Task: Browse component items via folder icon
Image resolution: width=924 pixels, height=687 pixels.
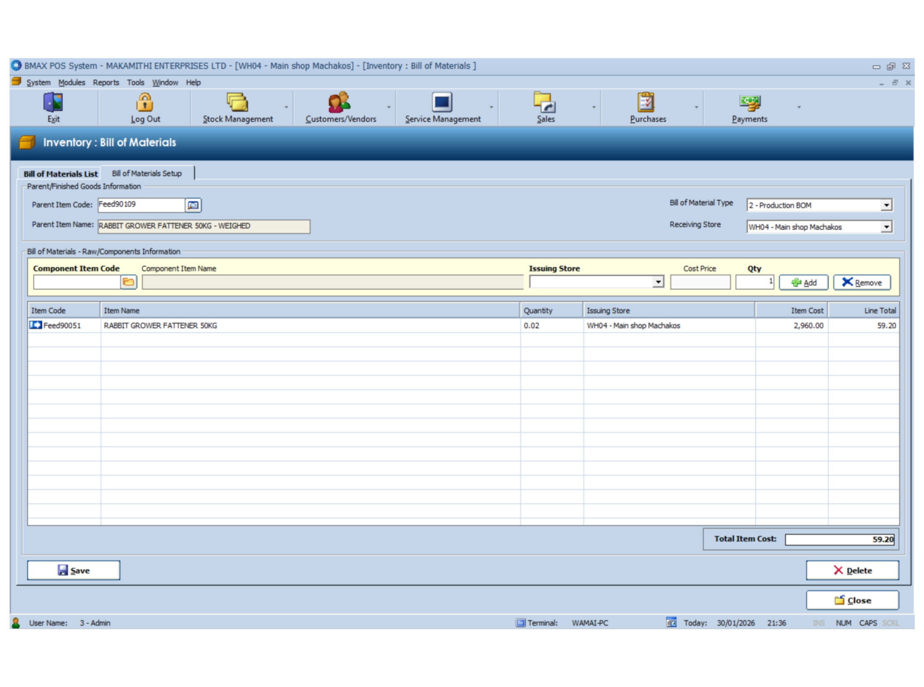Action: (129, 283)
